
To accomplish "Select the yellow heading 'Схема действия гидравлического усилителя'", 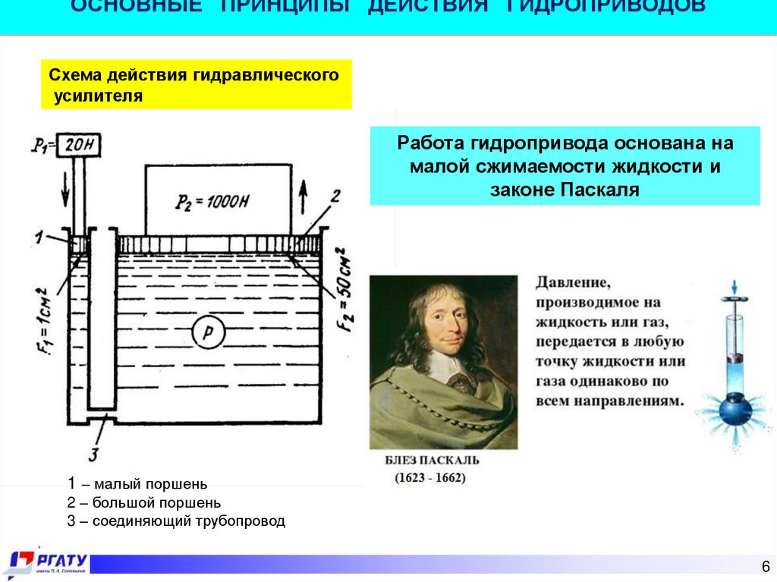I will 197,85.
